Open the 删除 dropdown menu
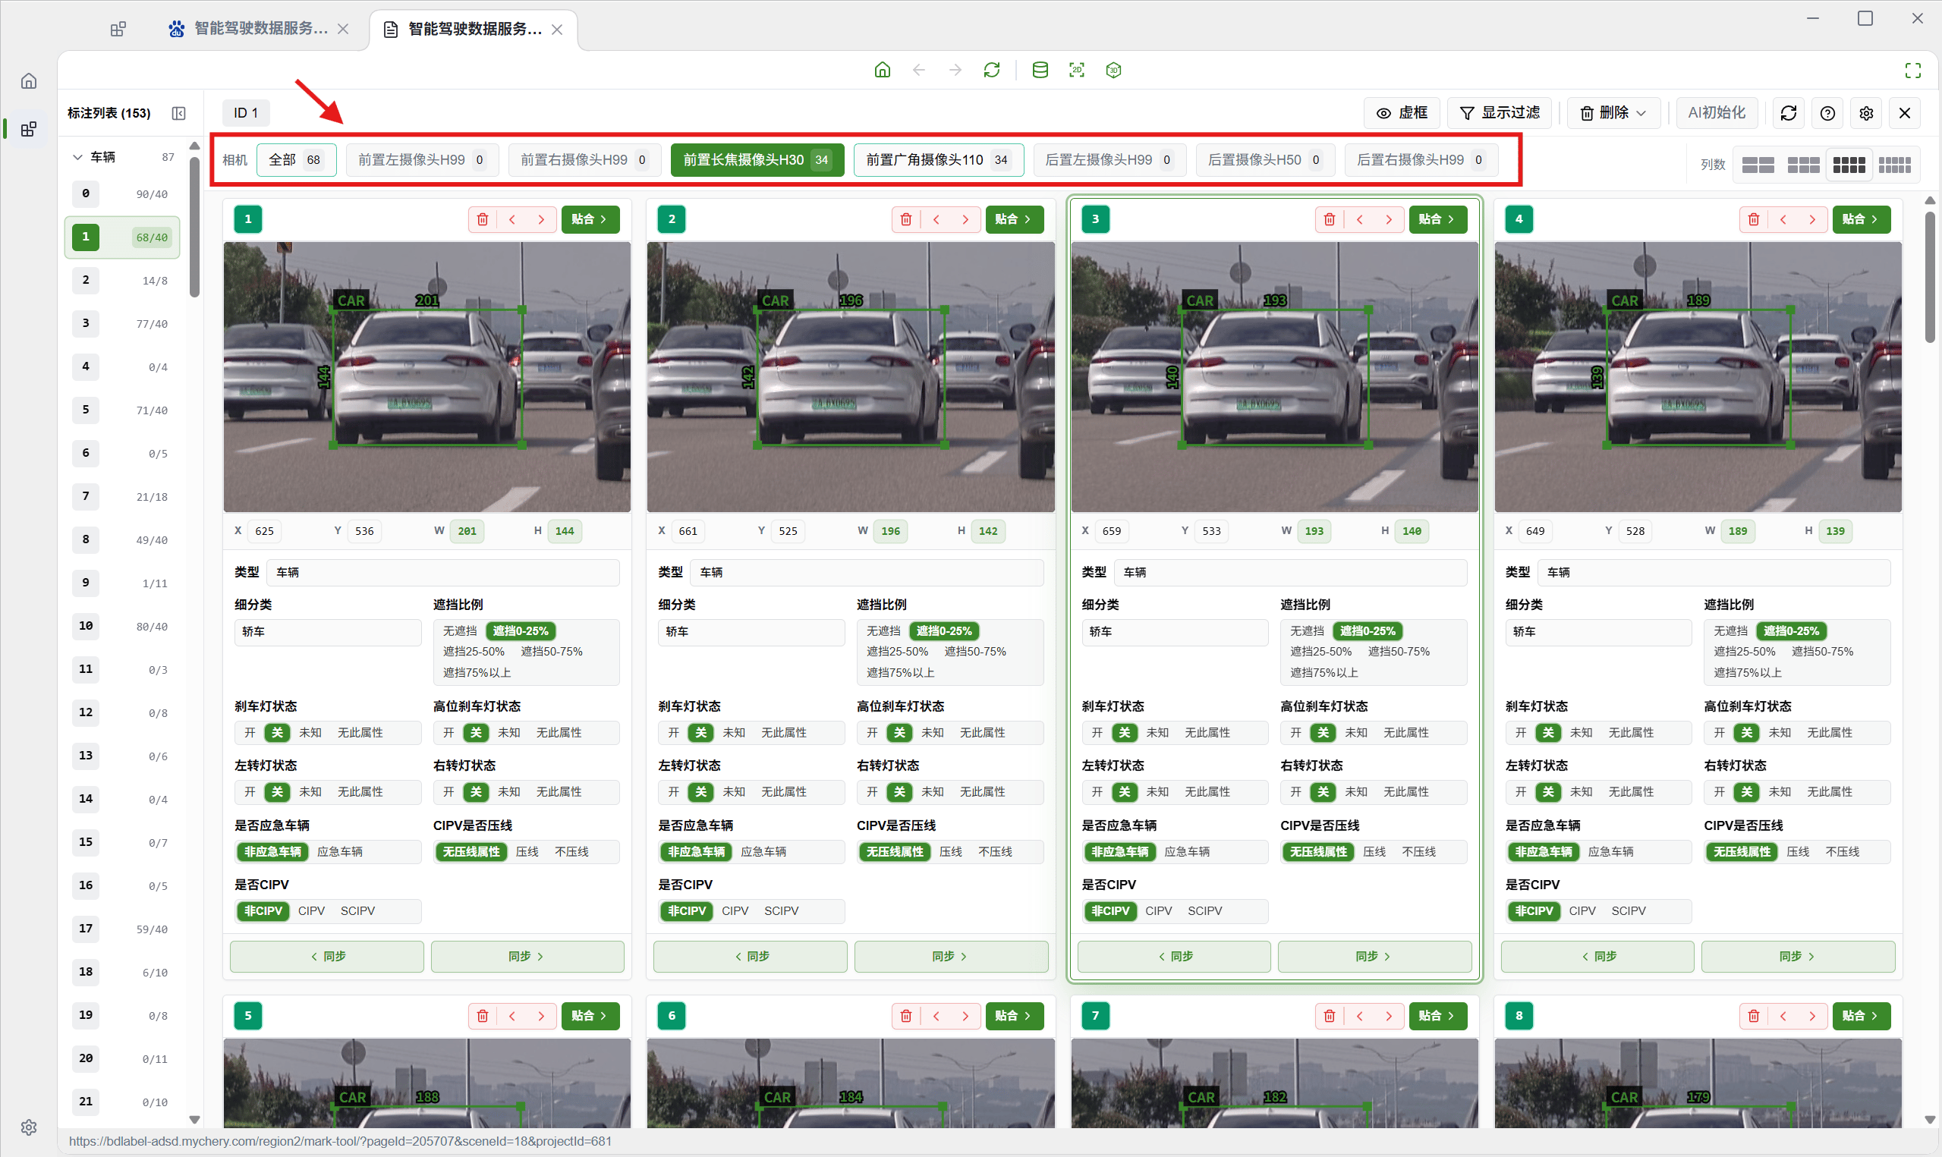The image size is (1942, 1157). tap(1613, 113)
